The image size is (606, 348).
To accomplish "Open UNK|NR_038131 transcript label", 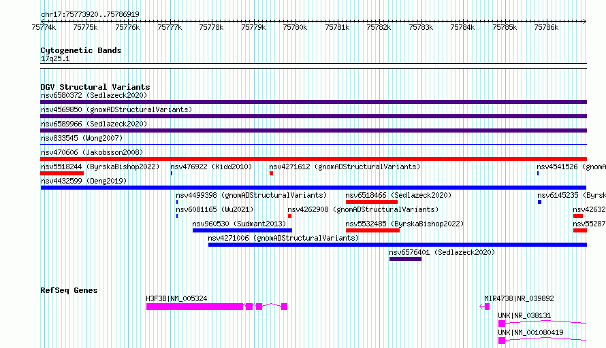I will [524, 315].
